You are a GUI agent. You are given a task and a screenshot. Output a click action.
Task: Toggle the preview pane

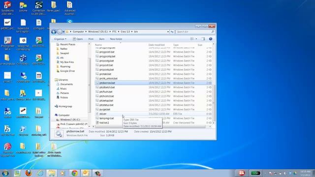coord(203,39)
